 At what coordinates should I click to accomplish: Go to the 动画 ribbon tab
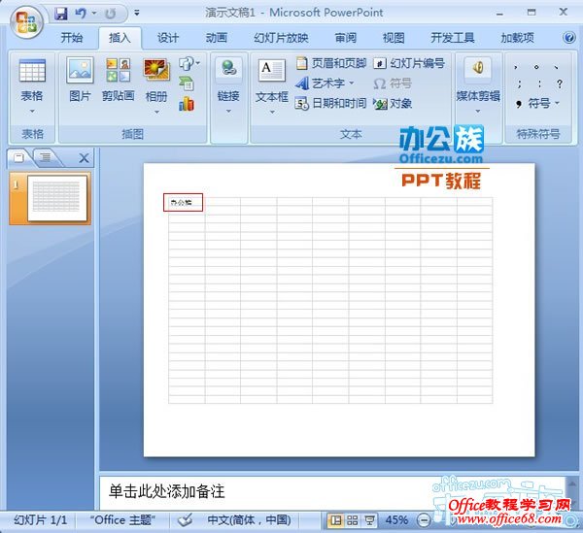[x=217, y=38]
